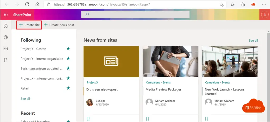Image resolution: width=270 pixels, height=122 pixels.
Task: Unfollow Project Y - Gasten via star
Action: click(x=68, y=49)
